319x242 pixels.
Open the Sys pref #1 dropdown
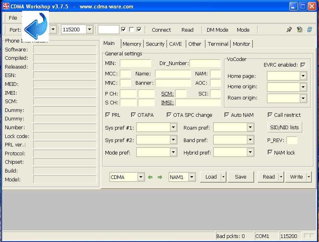173,128
